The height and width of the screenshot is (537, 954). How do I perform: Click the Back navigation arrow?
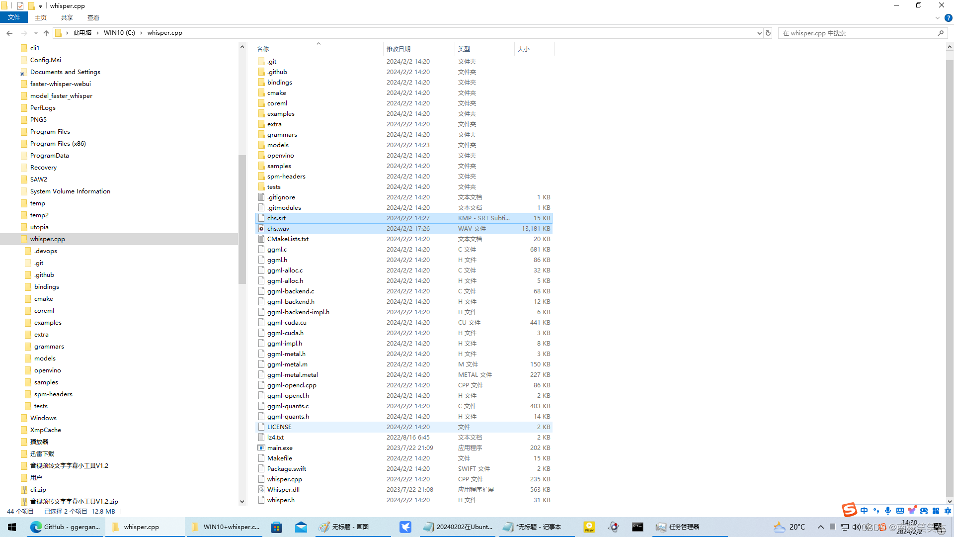[x=9, y=33]
